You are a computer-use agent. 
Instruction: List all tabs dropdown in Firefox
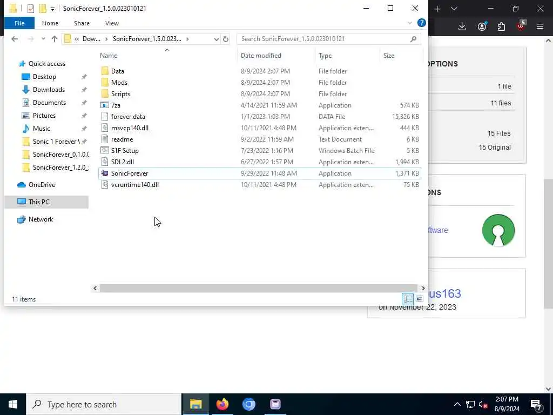tap(454, 9)
